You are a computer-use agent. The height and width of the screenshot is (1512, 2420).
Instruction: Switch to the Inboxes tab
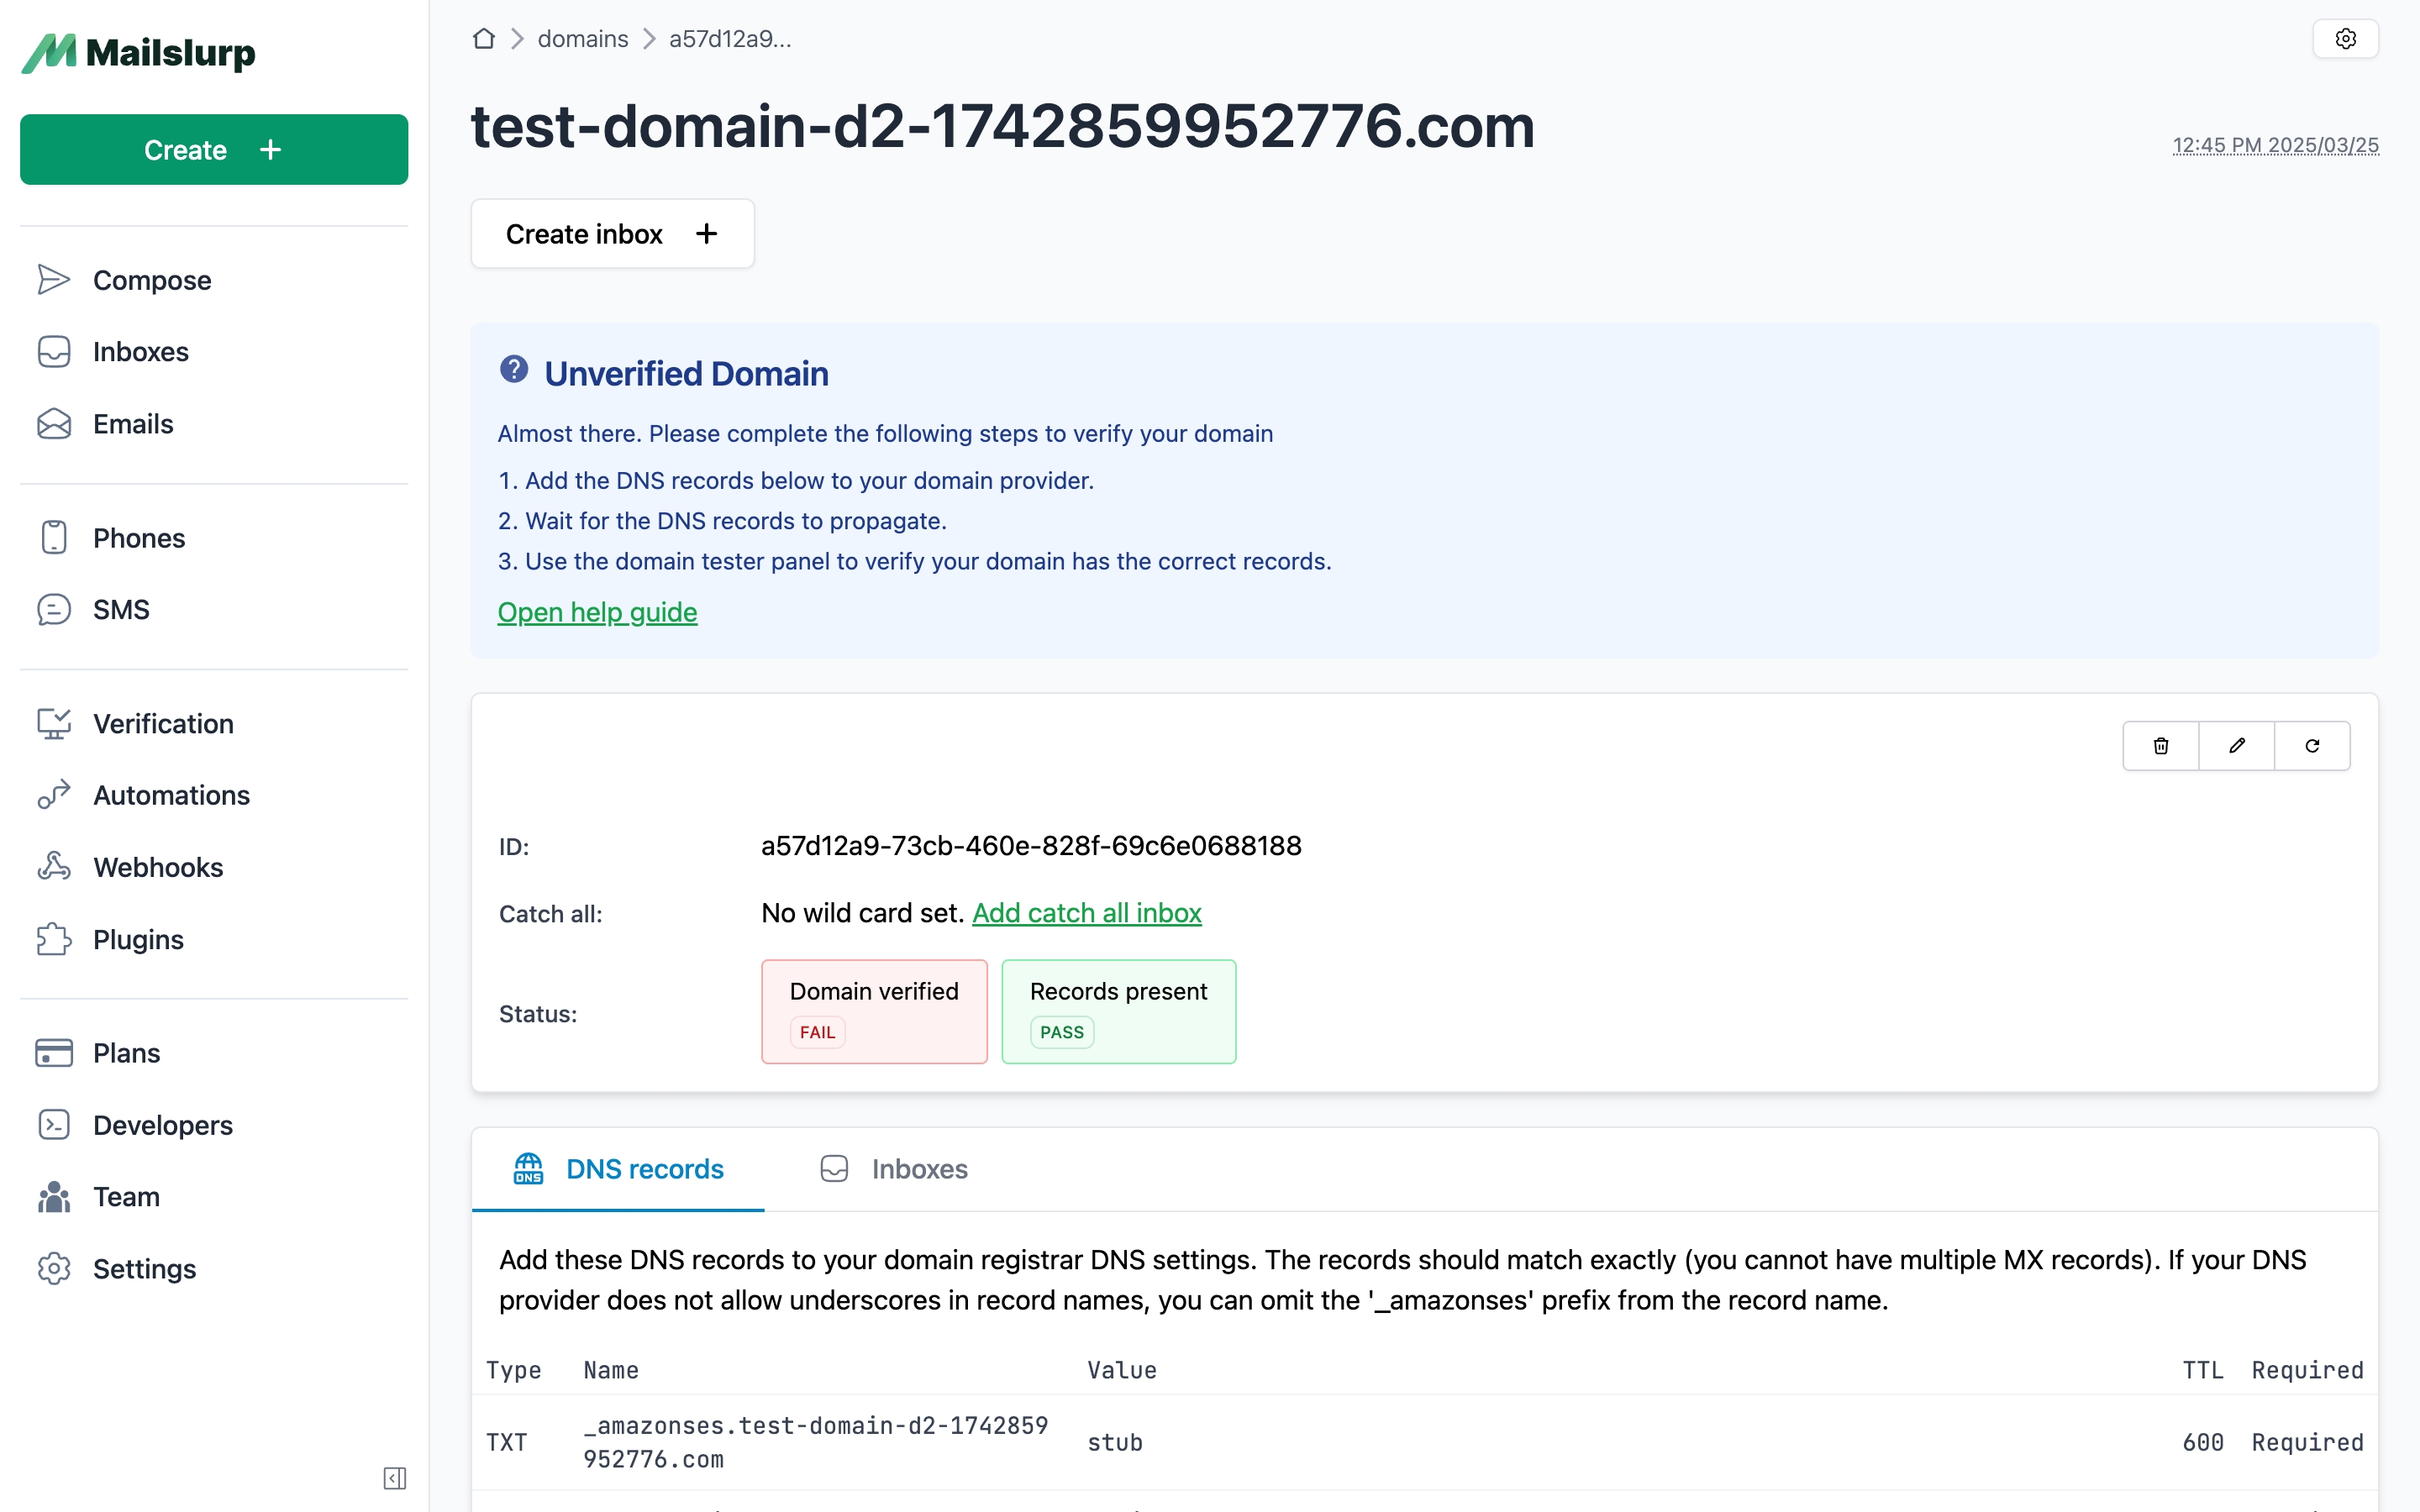point(894,1169)
